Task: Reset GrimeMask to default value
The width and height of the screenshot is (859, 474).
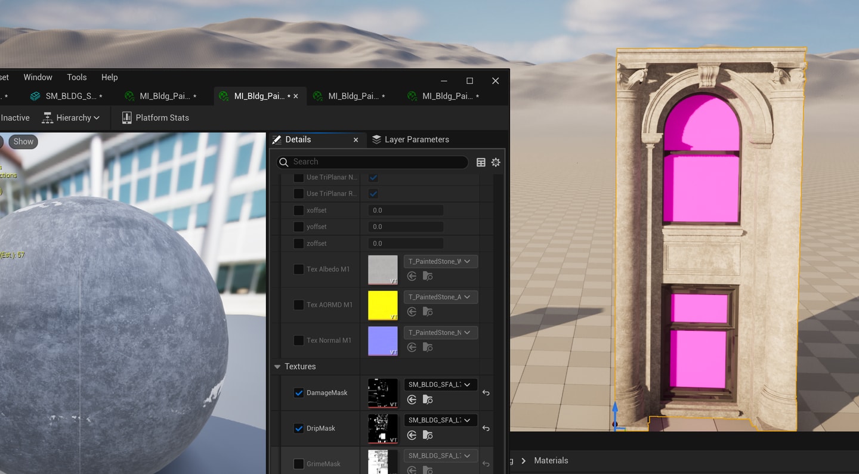Action: (486, 464)
